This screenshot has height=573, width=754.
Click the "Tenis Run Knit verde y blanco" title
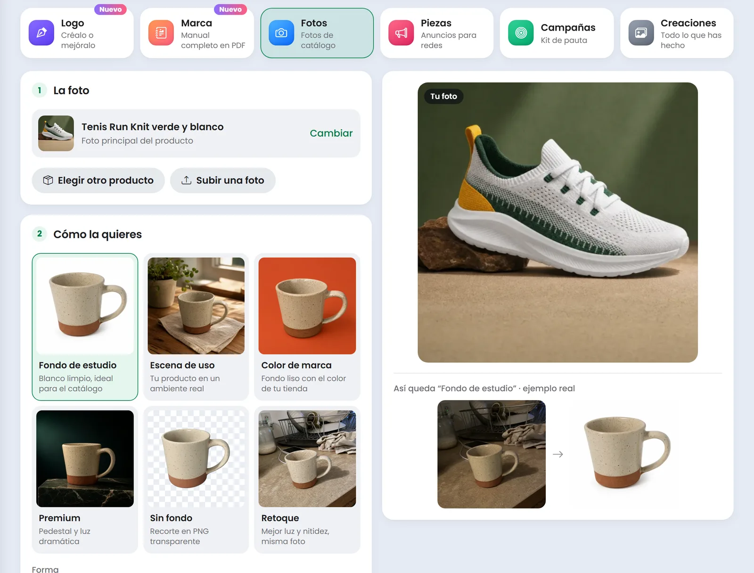coord(153,127)
